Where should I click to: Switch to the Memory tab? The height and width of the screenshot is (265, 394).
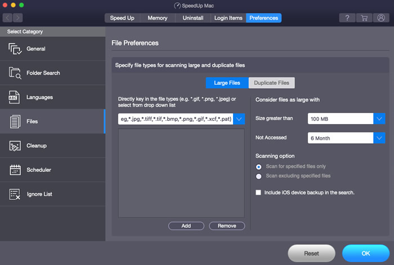coord(158,18)
